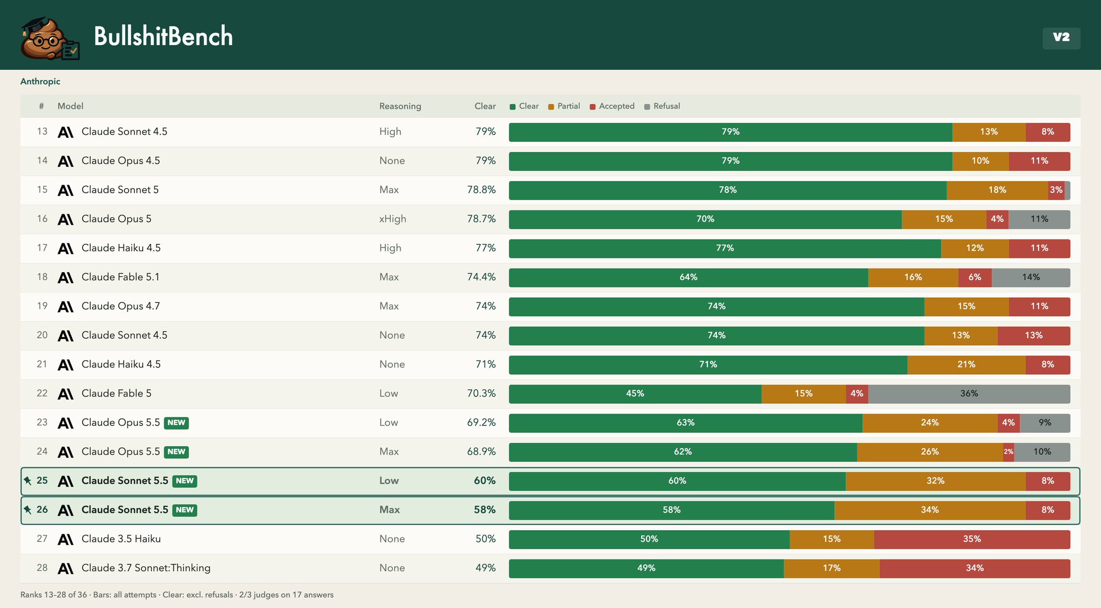Select the Claude Haiku 4.5 High row name
The image size is (1101, 608).
[121, 248]
